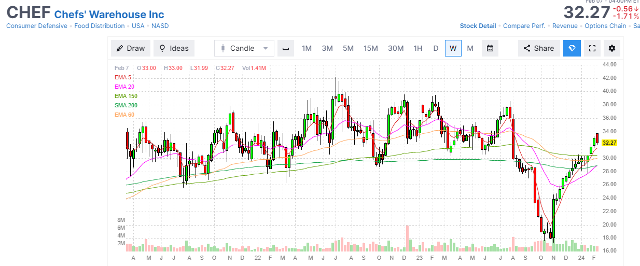Click the NASD exchange link
This screenshot has width=640, height=266.
tap(160, 26)
